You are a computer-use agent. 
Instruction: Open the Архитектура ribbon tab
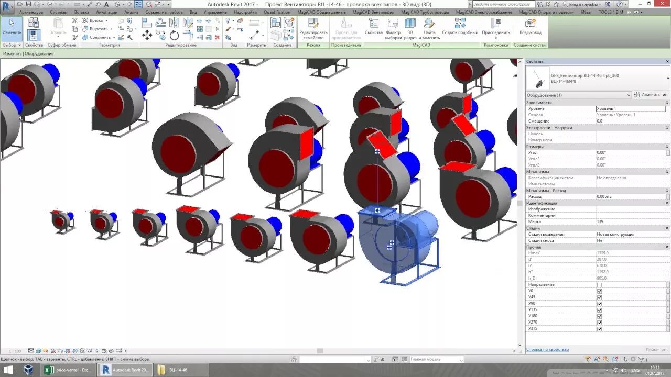[x=31, y=12]
